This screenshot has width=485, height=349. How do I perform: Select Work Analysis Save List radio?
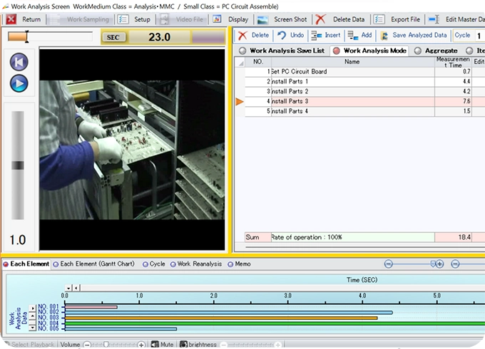242,51
